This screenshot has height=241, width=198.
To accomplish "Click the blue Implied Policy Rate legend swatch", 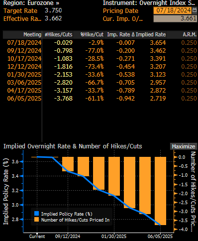I will click(36, 214).
